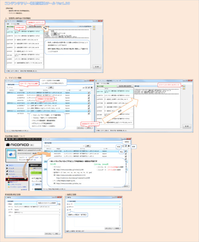Click the search button beside the keyword box

[51, 88]
